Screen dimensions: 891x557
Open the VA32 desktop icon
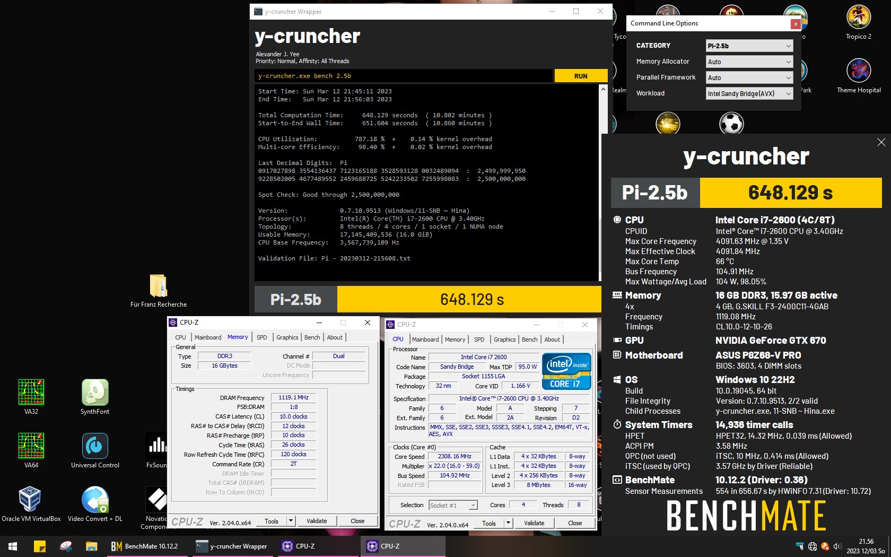[31, 397]
